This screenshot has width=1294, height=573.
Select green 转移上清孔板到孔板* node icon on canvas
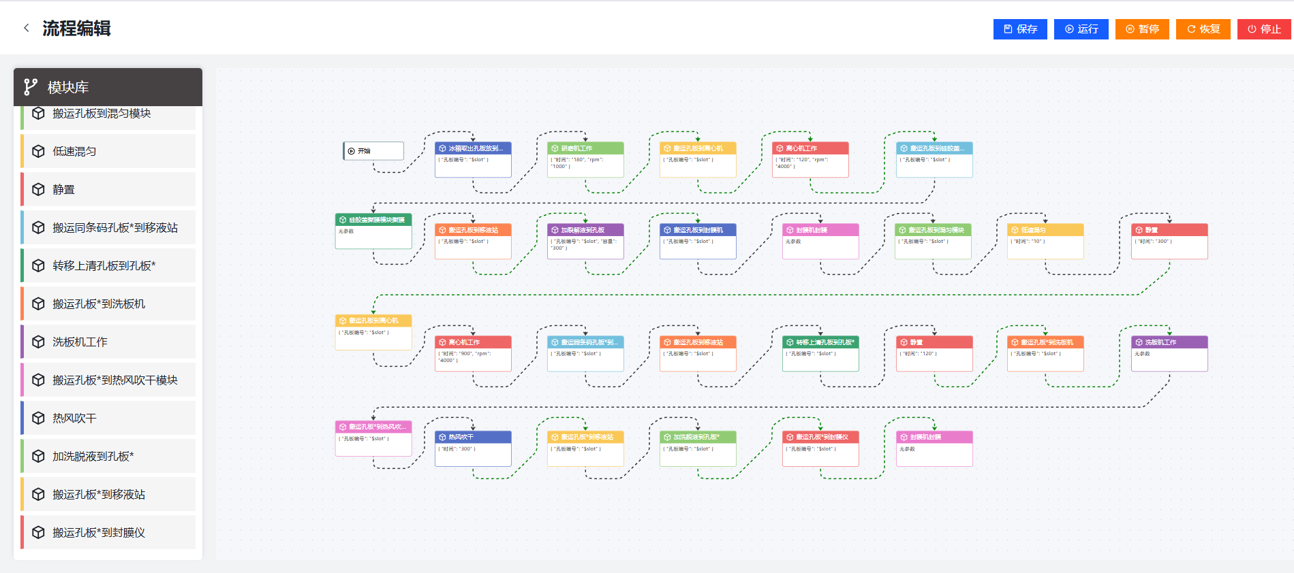click(790, 342)
